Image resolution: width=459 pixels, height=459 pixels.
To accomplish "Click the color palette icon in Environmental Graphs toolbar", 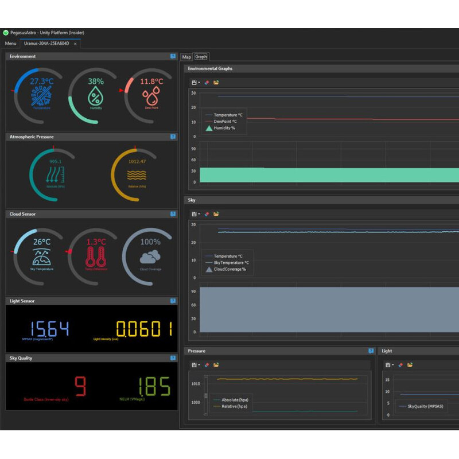I will [x=206, y=81].
